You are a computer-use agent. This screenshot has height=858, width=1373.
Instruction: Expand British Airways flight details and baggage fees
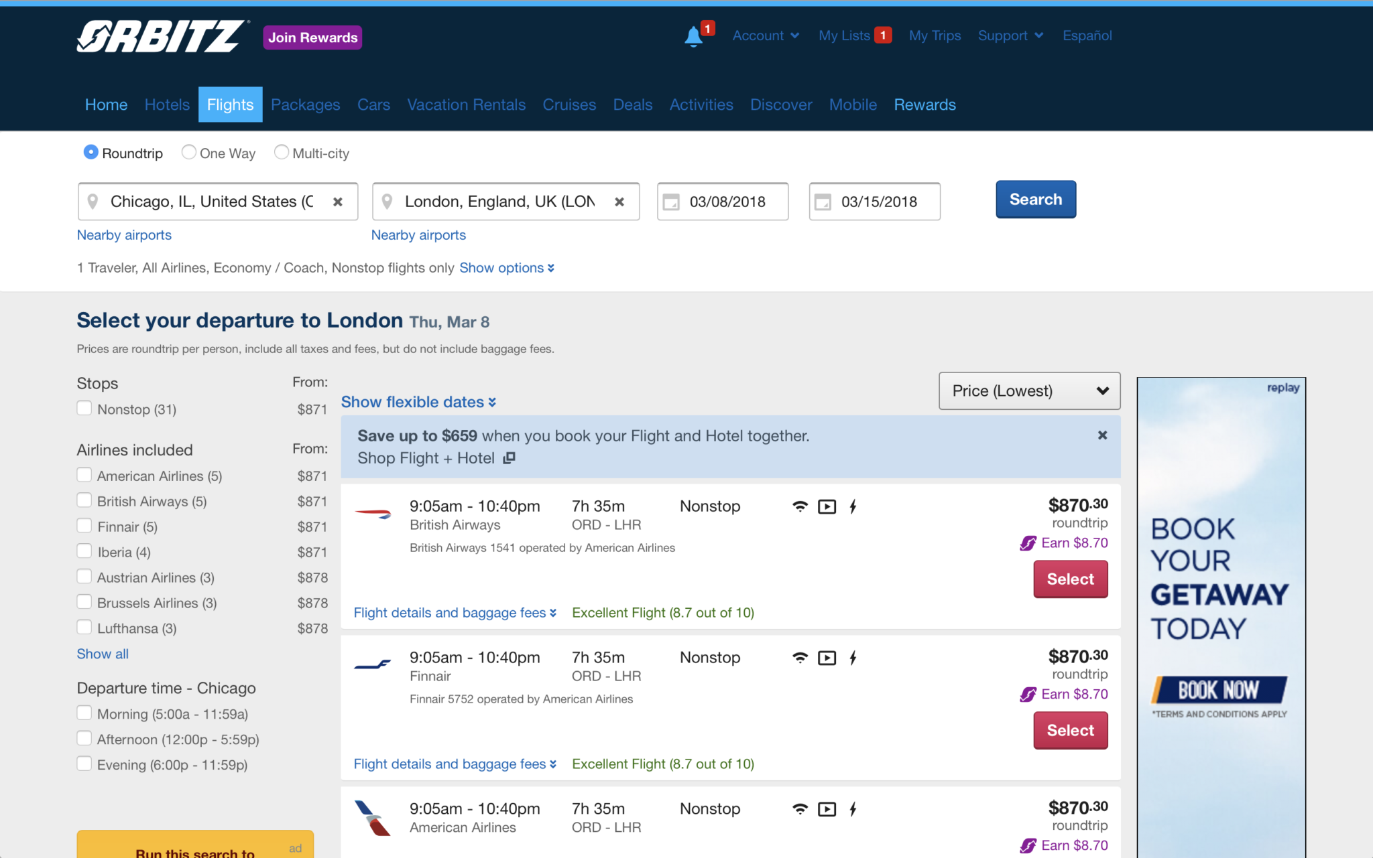point(455,613)
